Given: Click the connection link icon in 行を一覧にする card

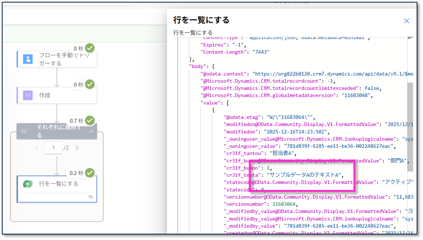Looking at the screenshot, I should tap(90, 197).
